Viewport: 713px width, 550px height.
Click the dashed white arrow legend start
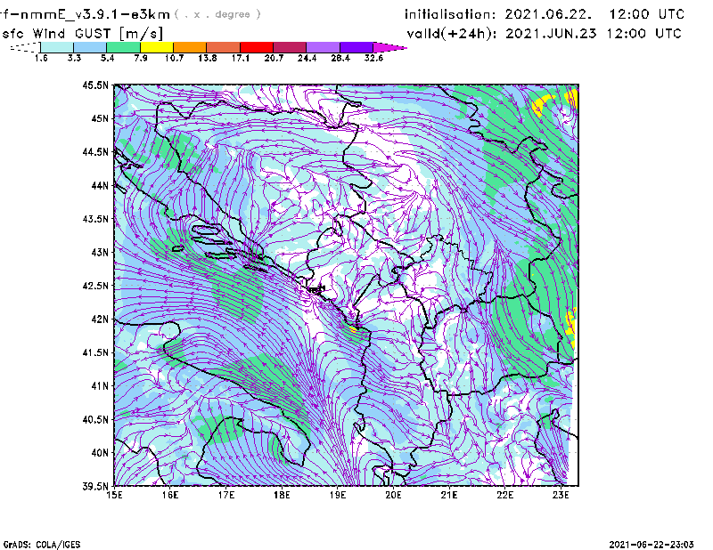(x=25, y=47)
